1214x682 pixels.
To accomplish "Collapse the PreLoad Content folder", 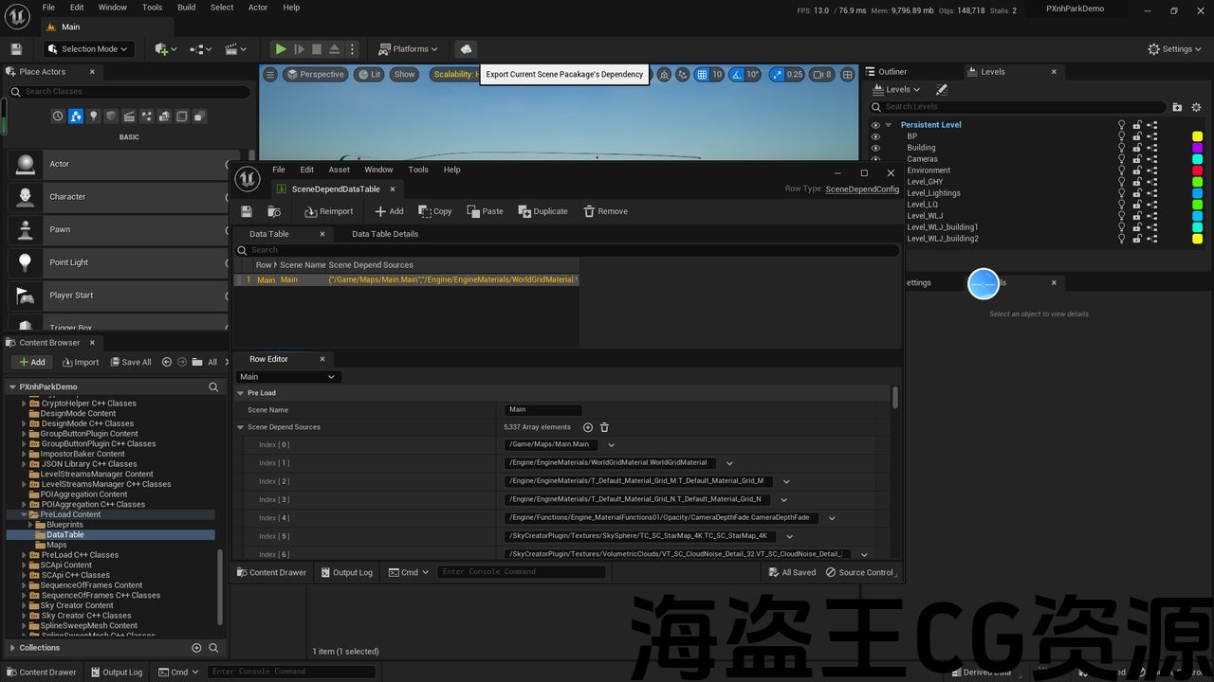I will [x=23, y=514].
